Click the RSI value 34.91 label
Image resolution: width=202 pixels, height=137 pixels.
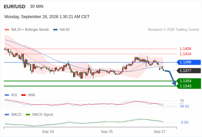coord(184,106)
